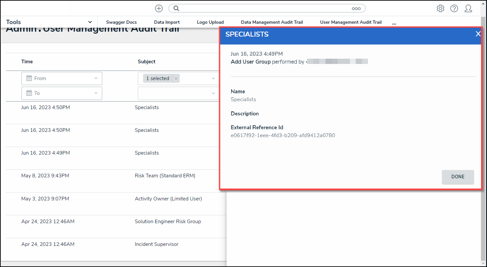The image size is (487, 267).
Task: Click inside the top search field
Action: [267, 9]
